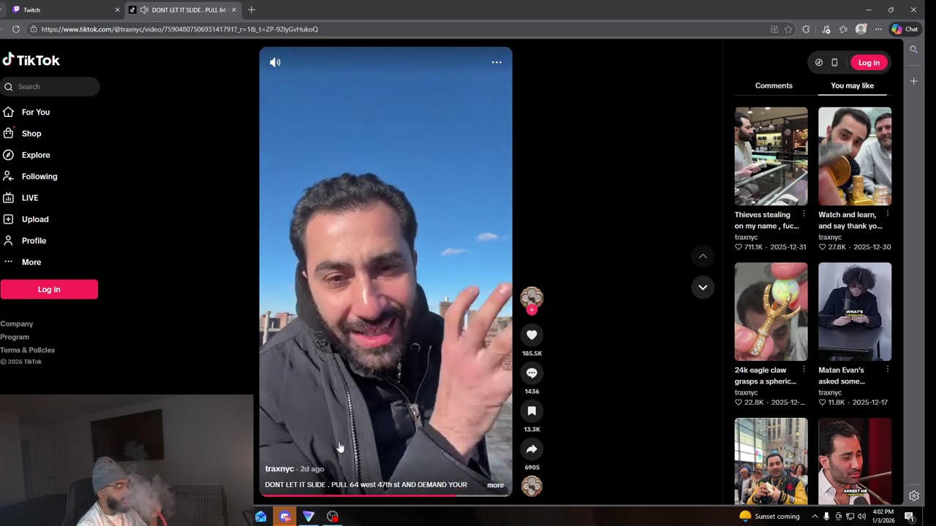Open options for 'Watch and learn' video
Screen dimensions: 936x526
(x=888, y=214)
